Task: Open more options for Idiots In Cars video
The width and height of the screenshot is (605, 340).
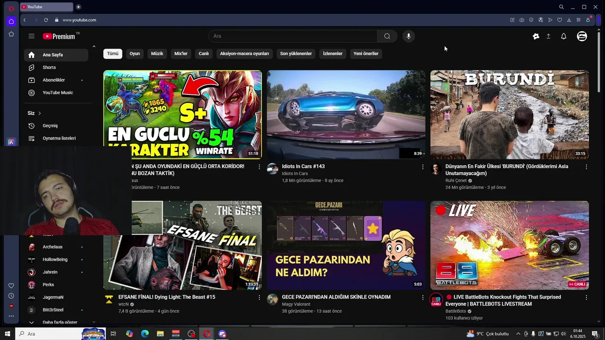Action: click(423, 167)
